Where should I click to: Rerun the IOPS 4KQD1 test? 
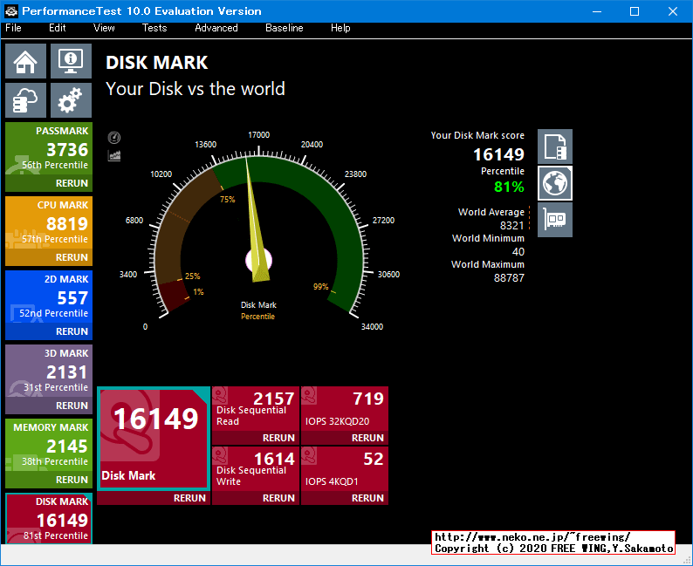point(367,498)
